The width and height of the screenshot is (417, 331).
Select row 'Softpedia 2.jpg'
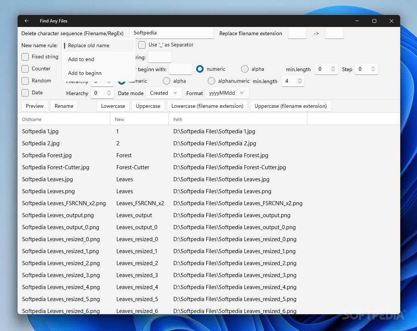(209, 143)
